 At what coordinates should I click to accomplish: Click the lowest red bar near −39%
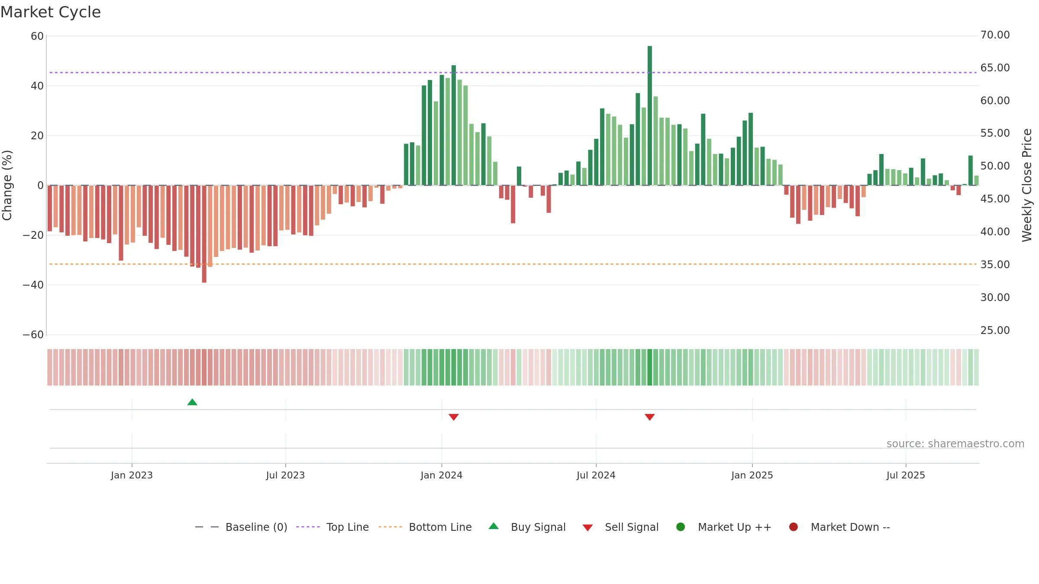tap(204, 234)
